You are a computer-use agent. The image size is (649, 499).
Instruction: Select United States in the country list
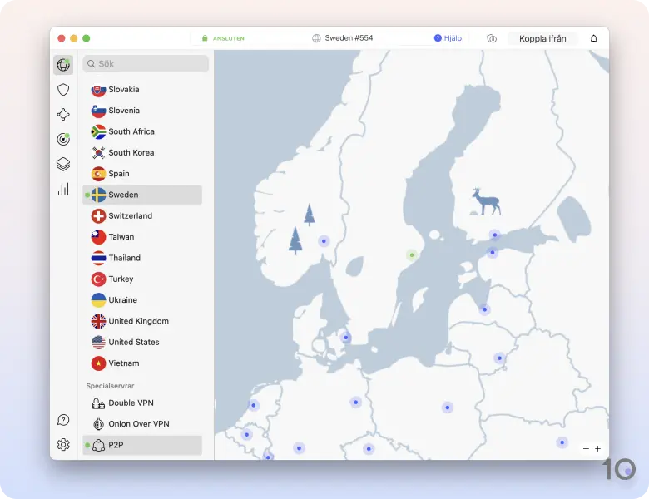(x=142, y=343)
